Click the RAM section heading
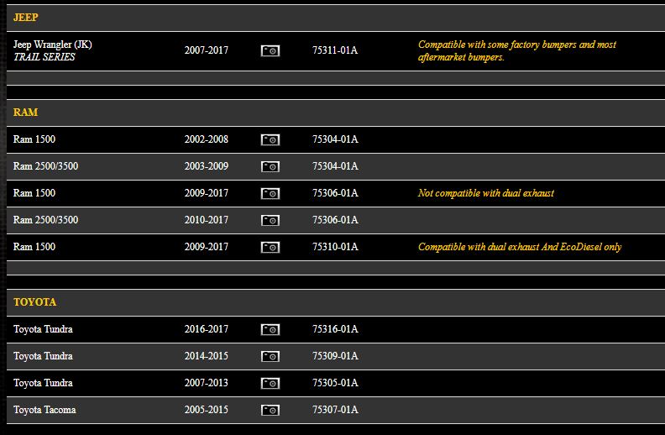Image resolution: width=665 pixels, height=435 pixels. click(25, 113)
